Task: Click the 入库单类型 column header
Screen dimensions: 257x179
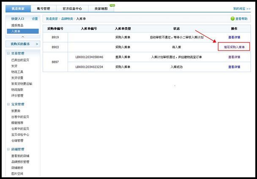Action: 123,29
